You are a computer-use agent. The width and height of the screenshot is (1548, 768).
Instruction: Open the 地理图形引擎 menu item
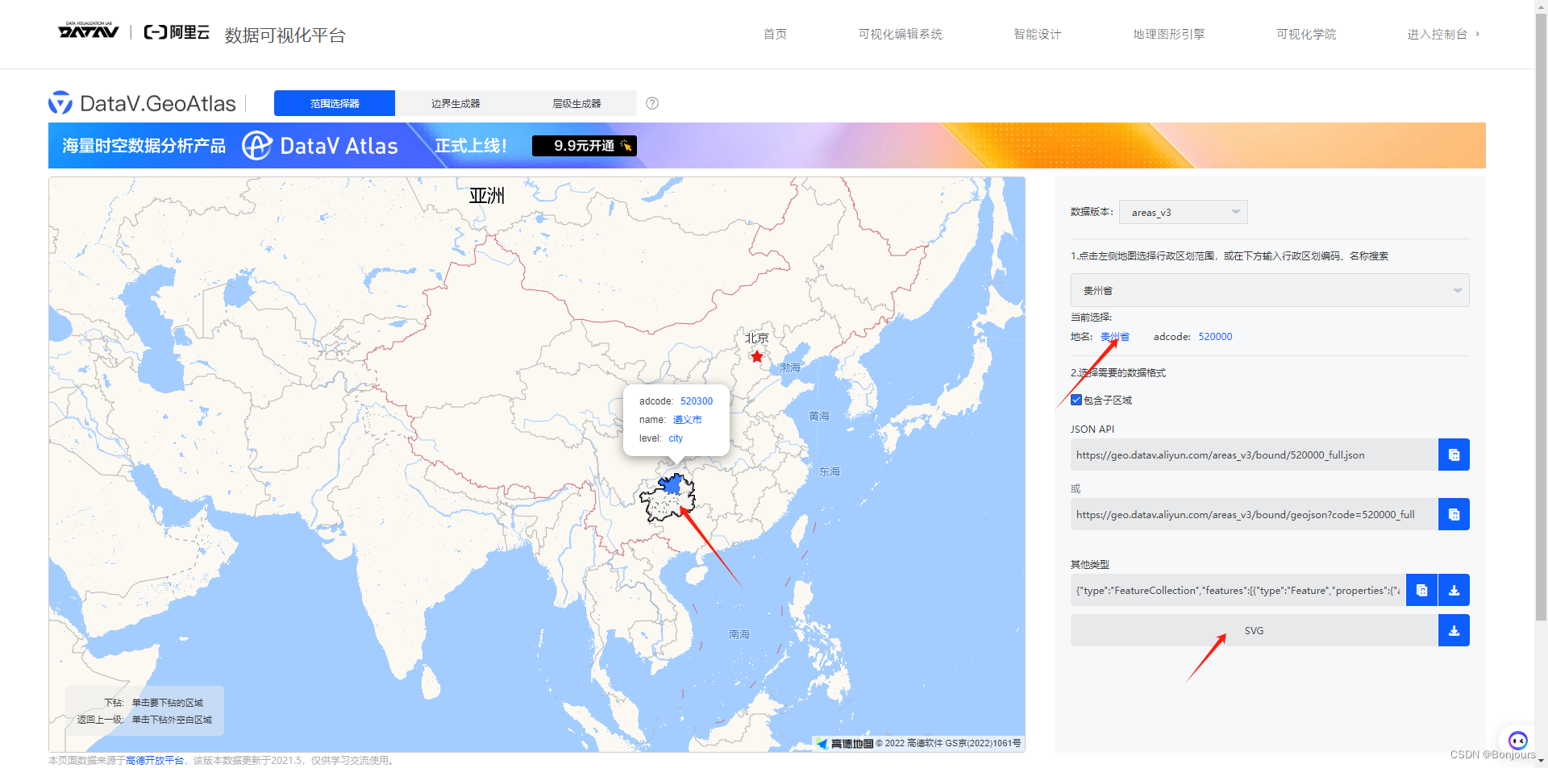click(1168, 34)
